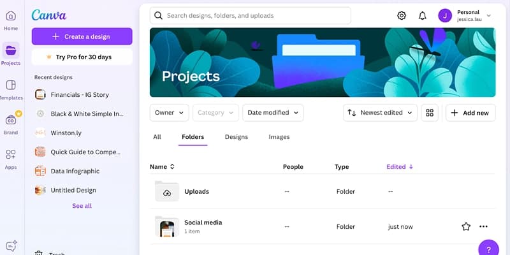Click the search magnifier icon

pos(158,15)
